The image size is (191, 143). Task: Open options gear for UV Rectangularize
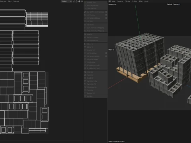(x=106, y=56)
